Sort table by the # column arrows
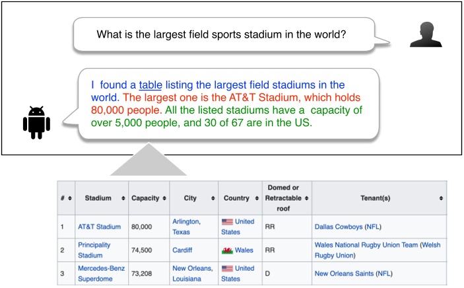The image size is (464, 288). pyautogui.click(x=69, y=198)
